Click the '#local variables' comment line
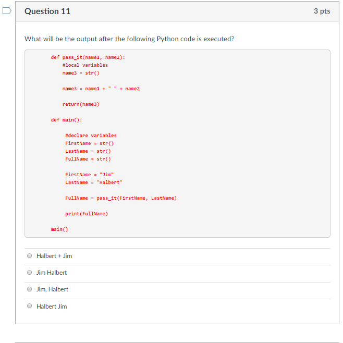The height and width of the screenshot is (343, 343). (85, 65)
